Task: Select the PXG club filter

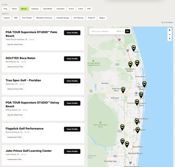Action: (x=89, y=9)
